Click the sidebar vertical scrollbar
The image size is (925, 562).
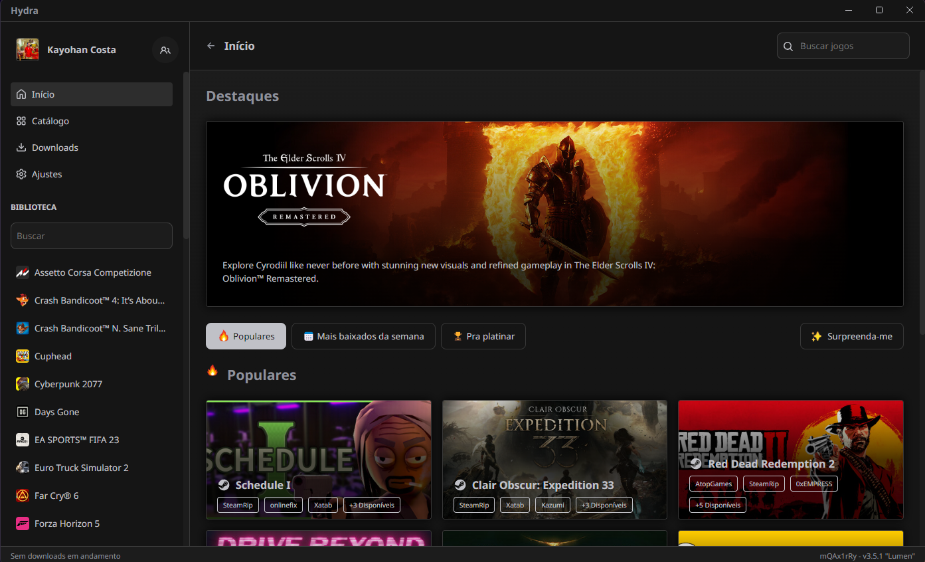point(187,155)
